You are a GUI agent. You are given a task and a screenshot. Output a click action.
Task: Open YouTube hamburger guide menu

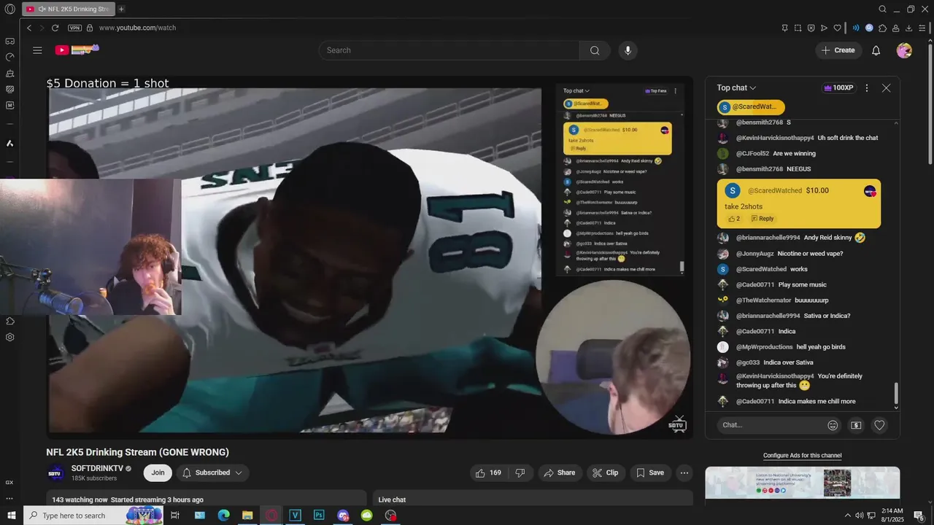click(x=37, y=50)
